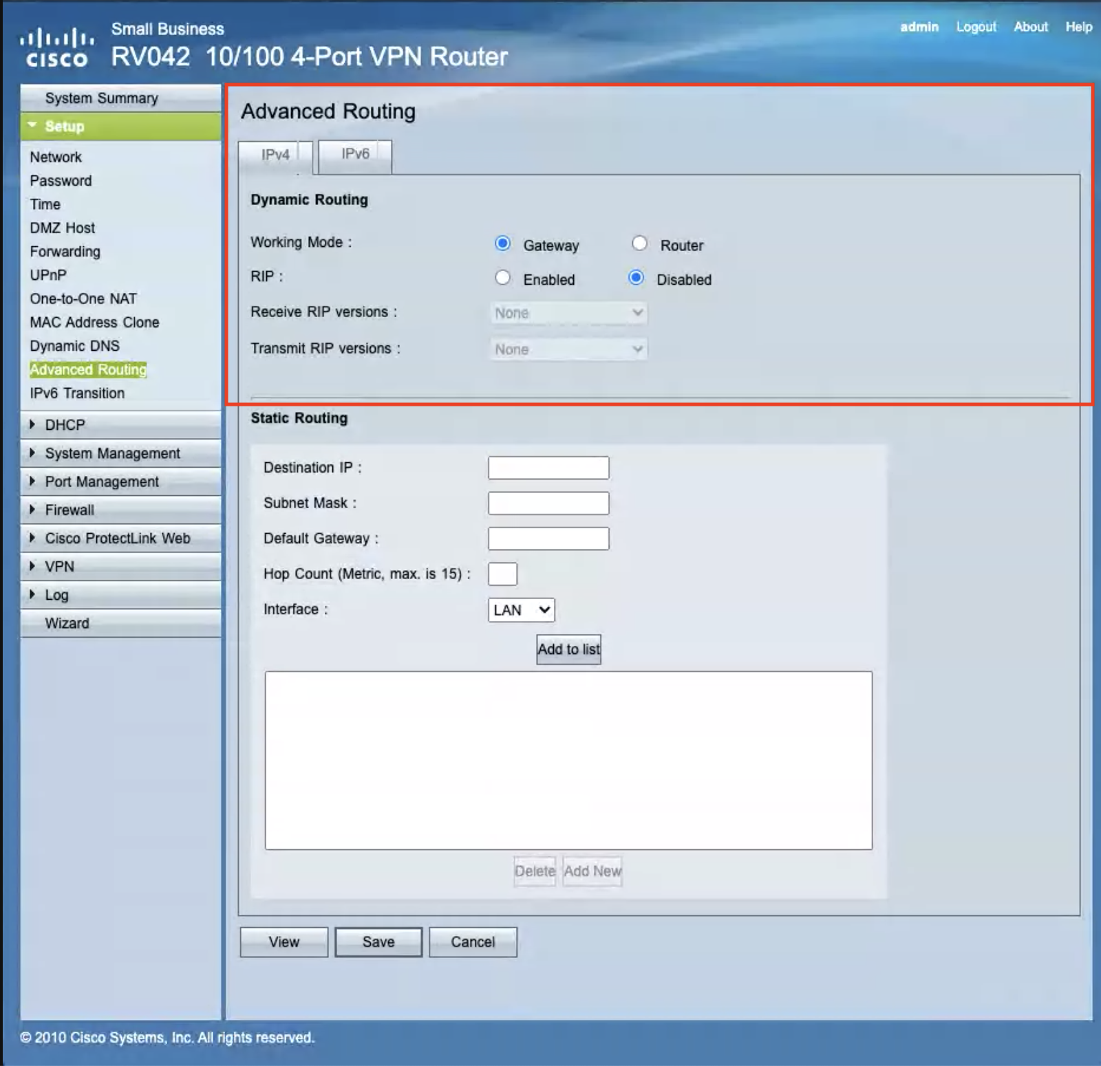This screenshot has height=1066, width=1101.
Task: Open the Help link
Action: coord(1079,27)
